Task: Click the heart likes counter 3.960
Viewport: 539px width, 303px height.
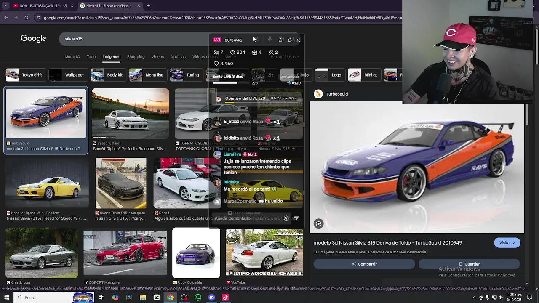Action: 224,64
